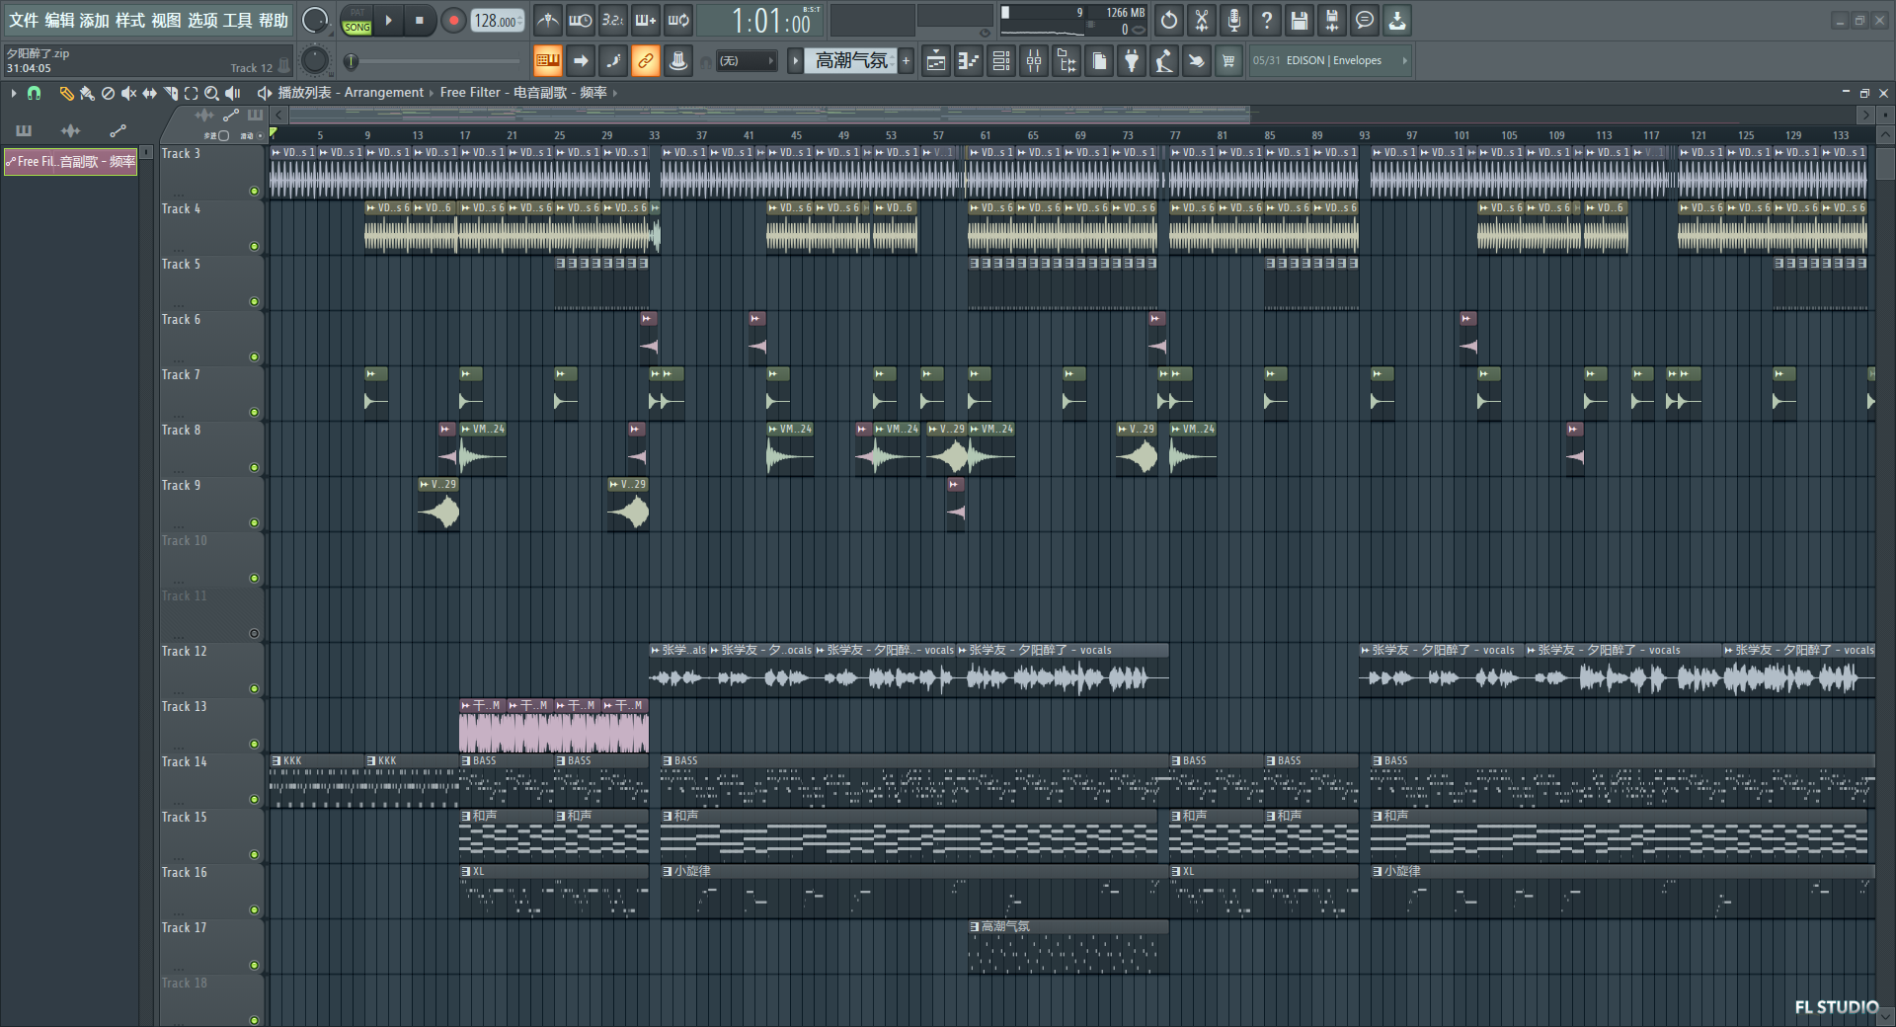
Task: Mute Track 16 with its green light
Action: pos(254,910)
